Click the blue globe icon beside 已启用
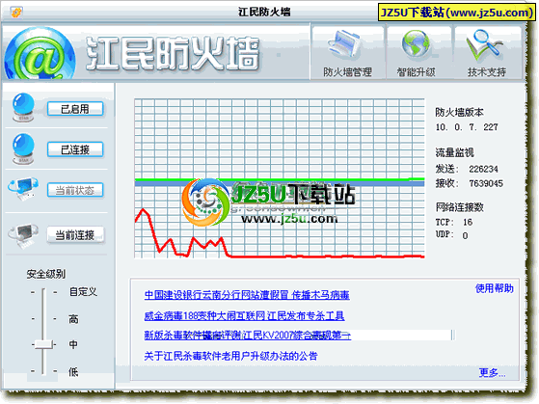Viewport: 539px width, 404px height. pos(23,108)
